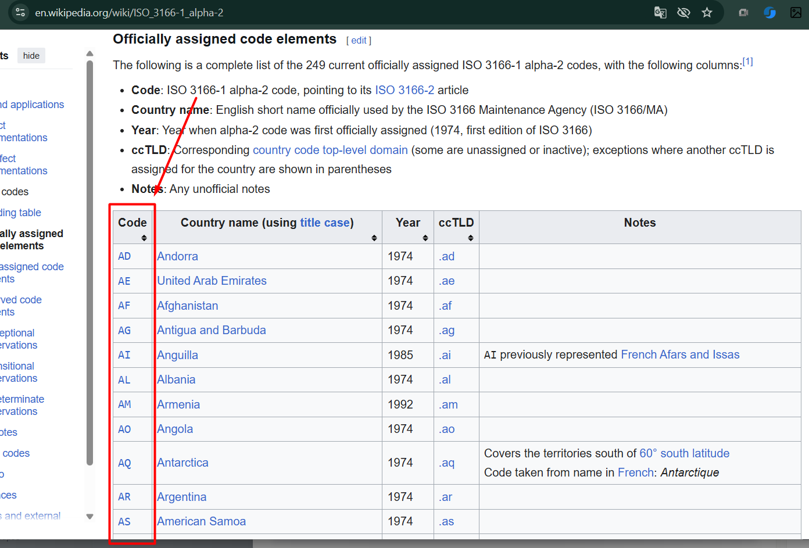Viewport: 809px width, 548px height.
Task: Hide the contents sidebar
Action: (31, 56)
